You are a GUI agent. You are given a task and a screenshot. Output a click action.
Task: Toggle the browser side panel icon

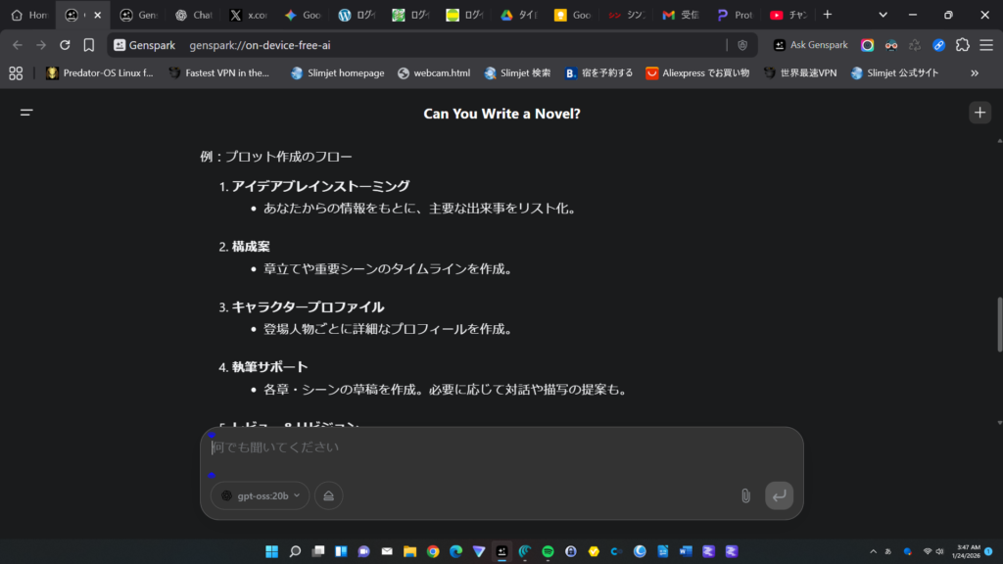(x=985, y=45)
